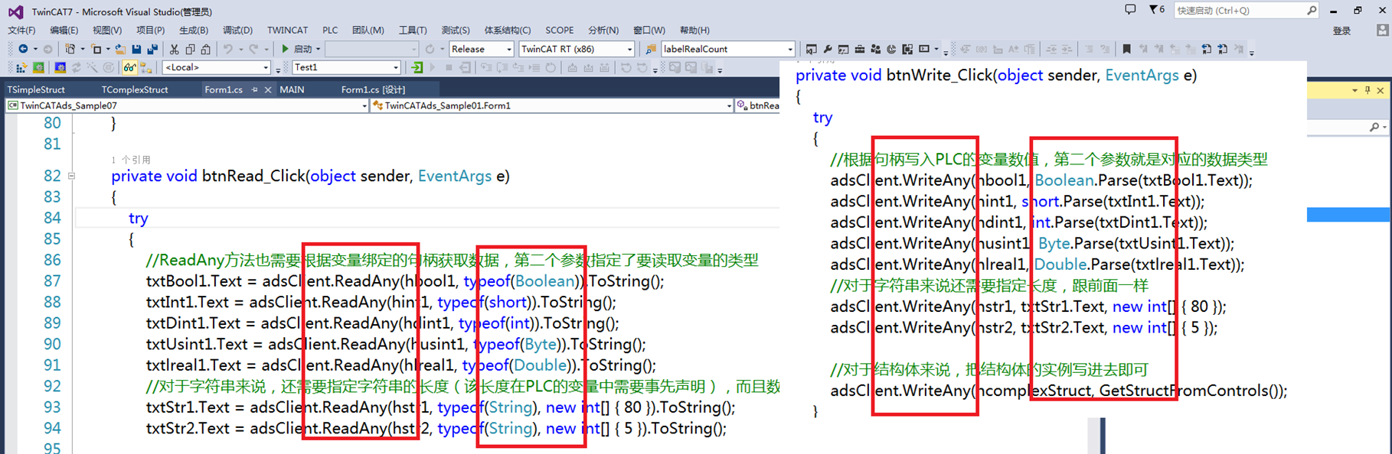Screen dimensions: 1392x454
Task: Click the Navigate Backward arrow icon
Action: 23,49
